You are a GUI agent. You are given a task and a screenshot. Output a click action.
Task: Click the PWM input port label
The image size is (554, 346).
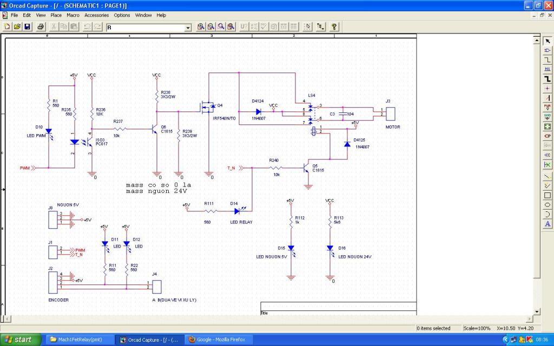(25, 168)
